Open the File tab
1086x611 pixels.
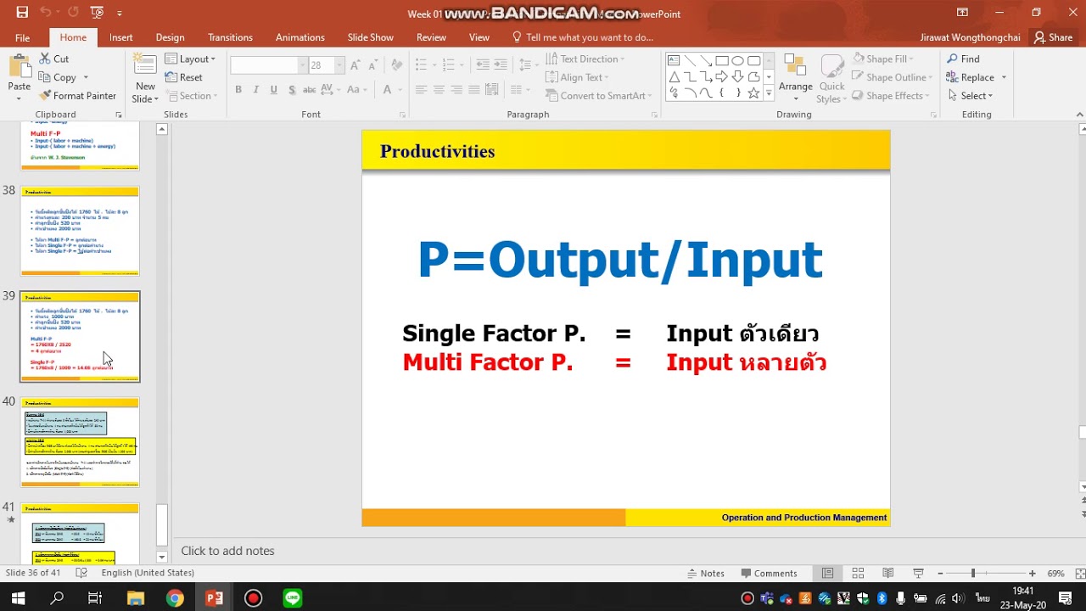pos(22,37)
